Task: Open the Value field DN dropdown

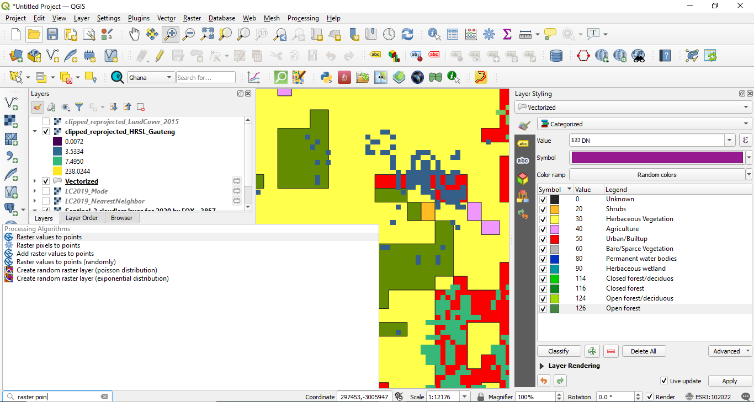Action: [x=730, y=140]
